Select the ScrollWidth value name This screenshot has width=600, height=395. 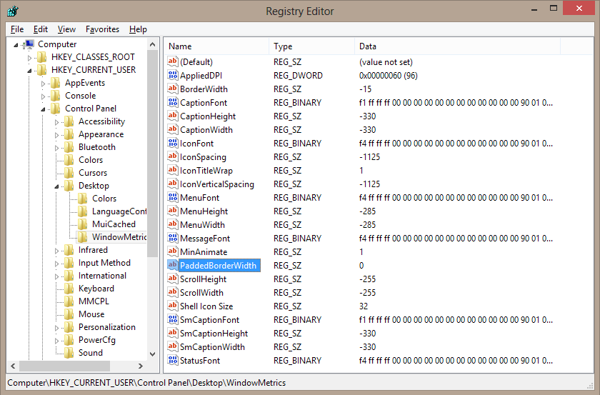[201, 293]
